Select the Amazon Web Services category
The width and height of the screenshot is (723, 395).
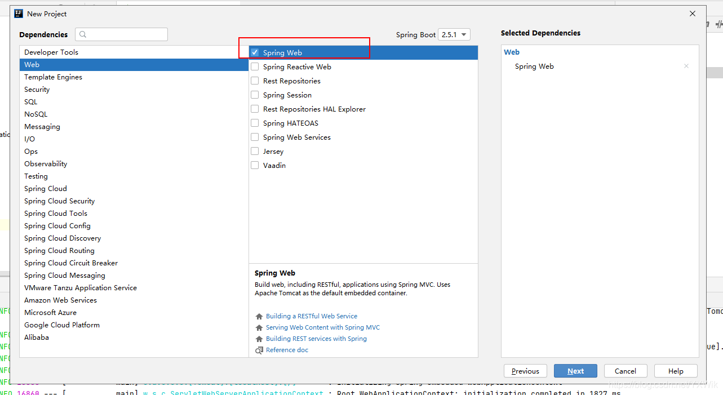pos(134,300)
